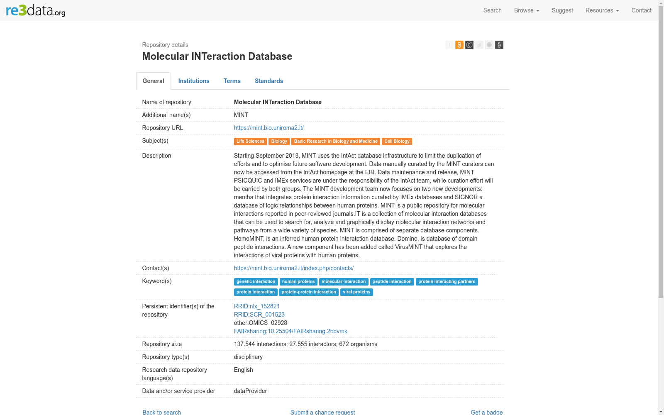The image size is (664, 415).
Task: Switch to the Institutions tab
Action: 194,81
